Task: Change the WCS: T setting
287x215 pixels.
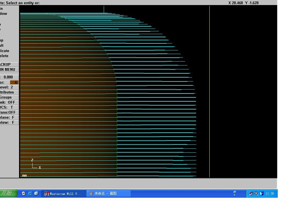Action: click(9, 107)
